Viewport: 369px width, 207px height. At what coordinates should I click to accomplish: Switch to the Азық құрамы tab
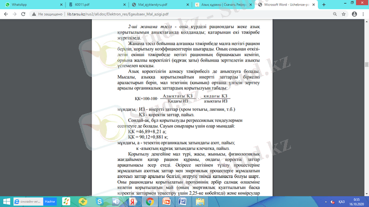click(x=222, y=5)
